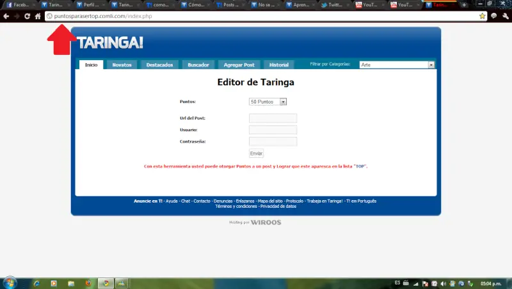
Task: Open the Novatos tab
Action: tap(122, 65)
